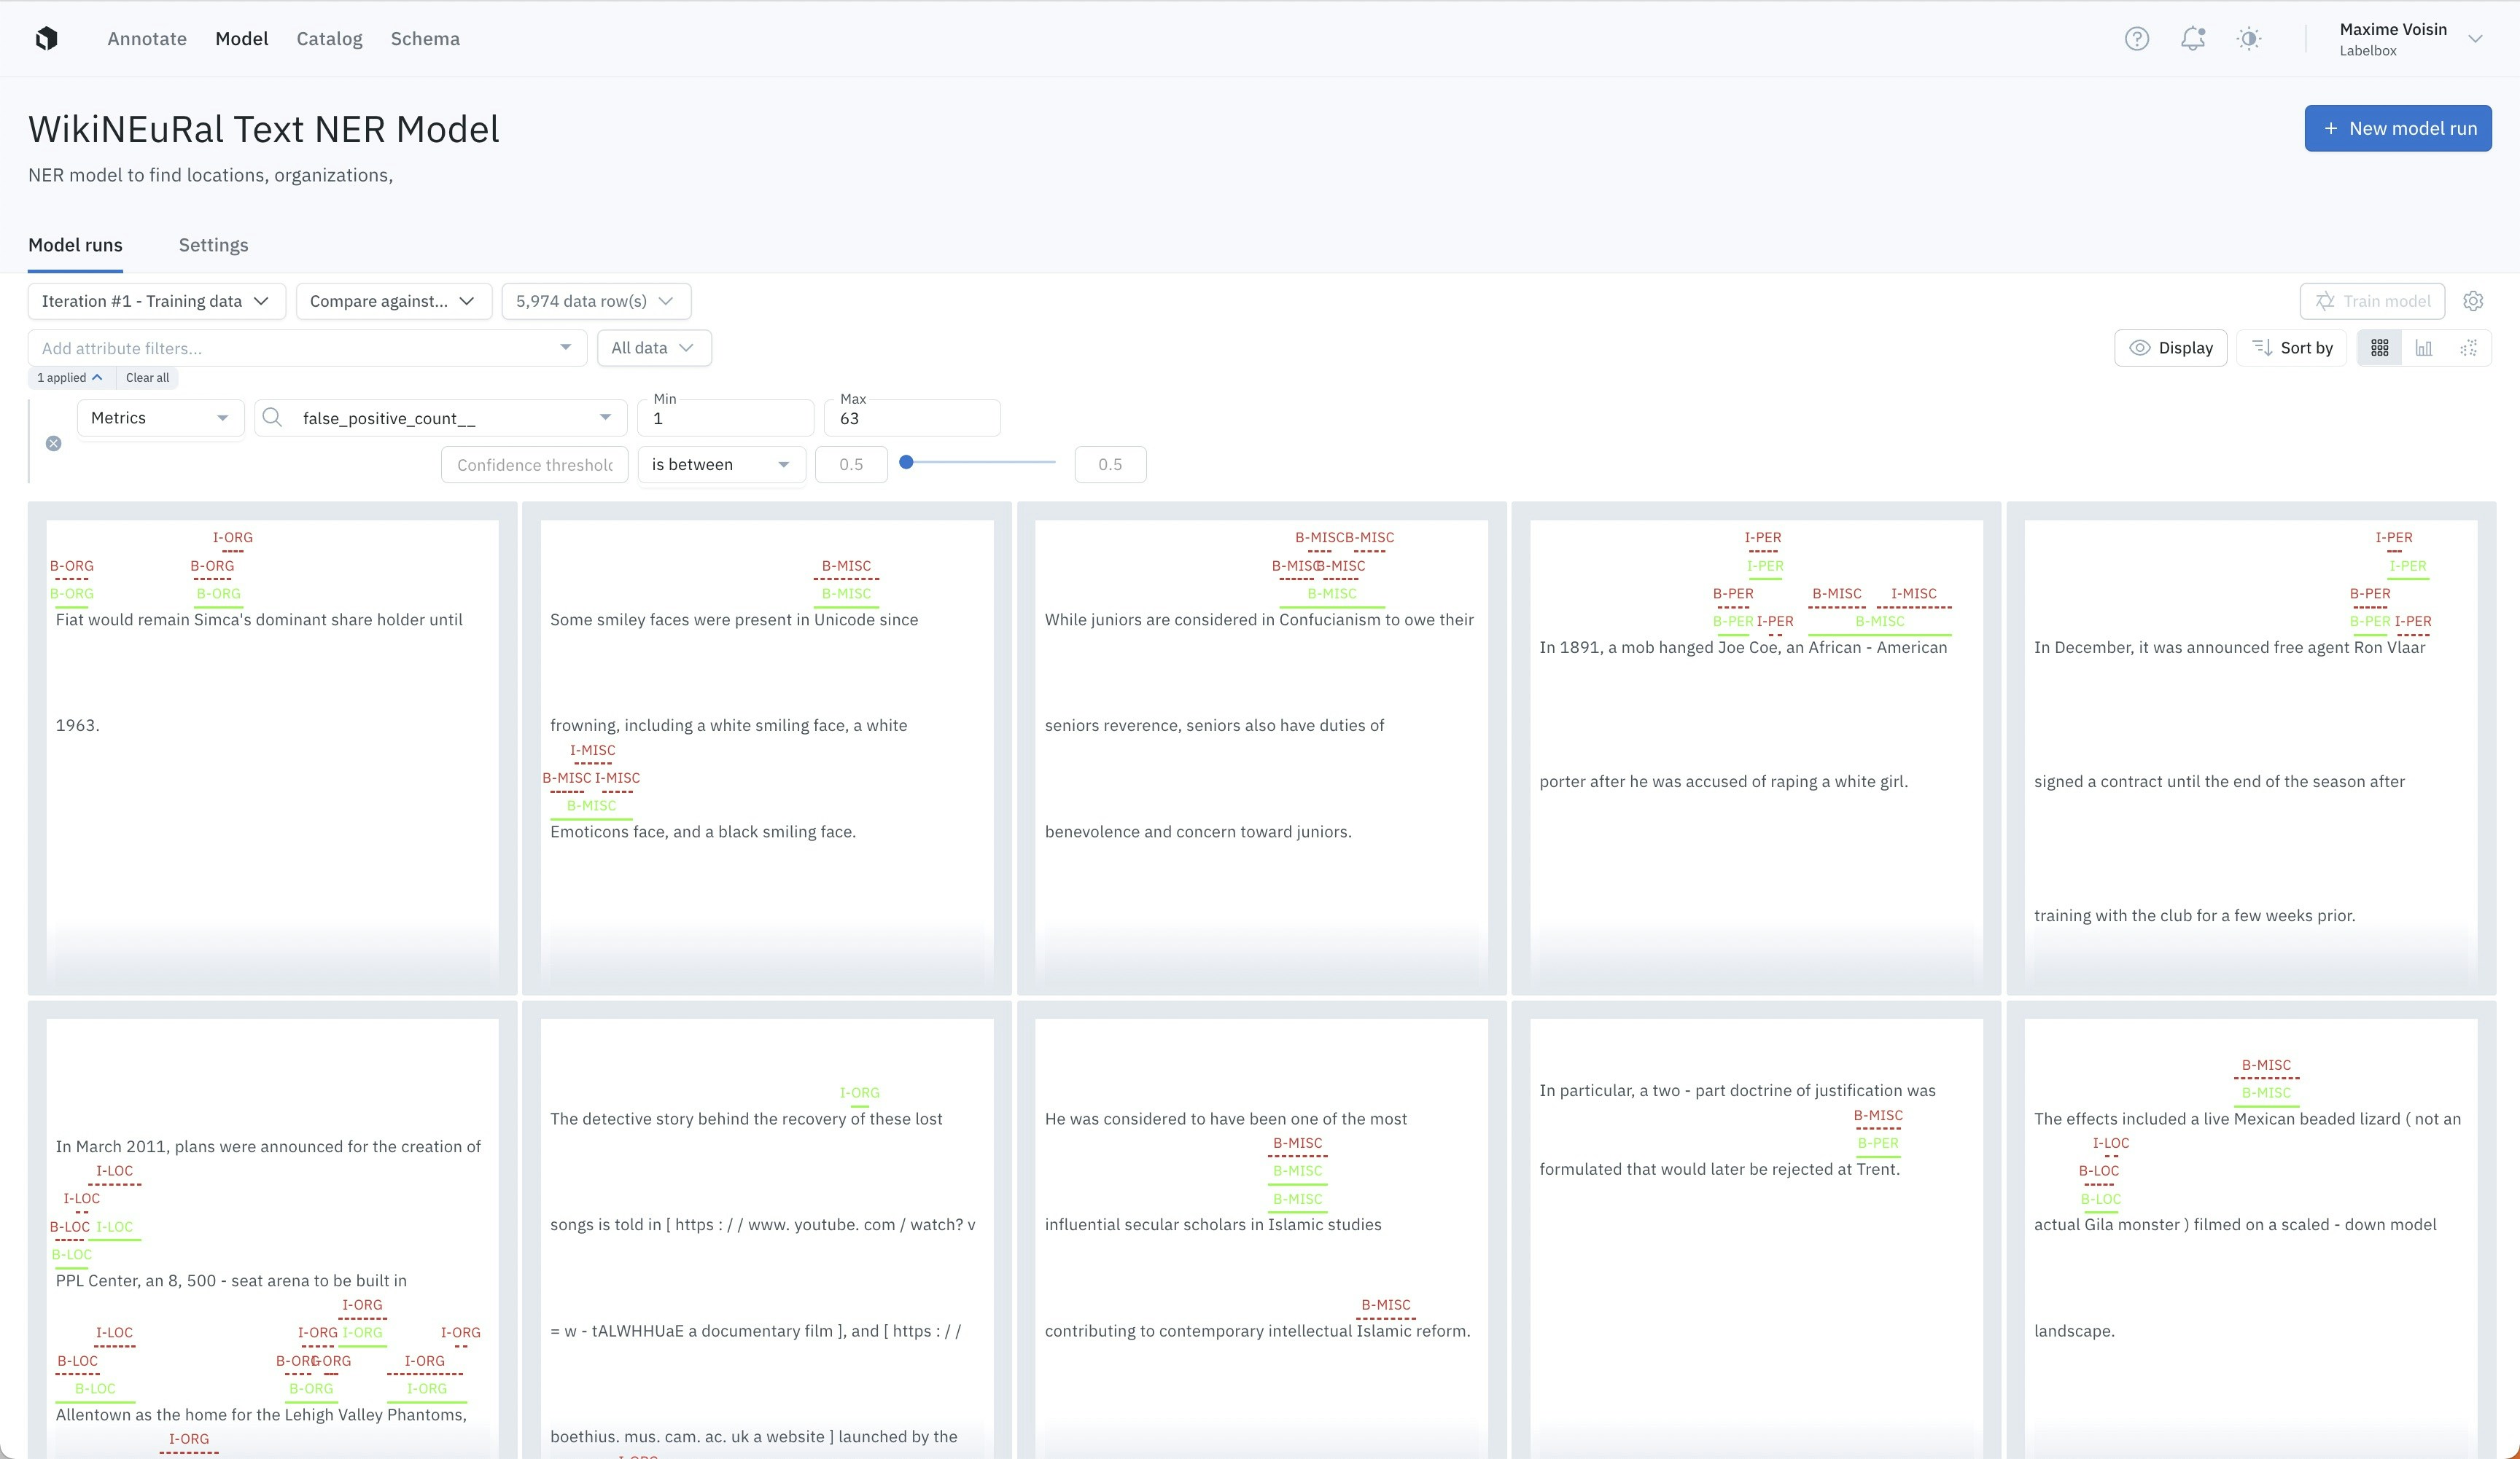Click the Labelbox logo icon
The height and width of the screenshot is (1459, 2520).
pos(46,38)
